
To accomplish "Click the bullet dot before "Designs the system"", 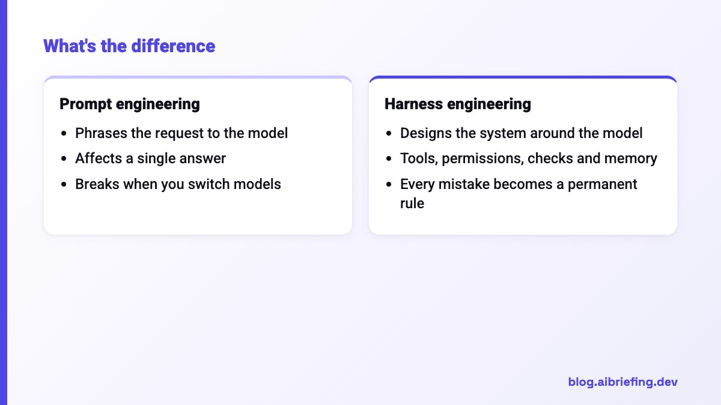I will coord(389,134).
